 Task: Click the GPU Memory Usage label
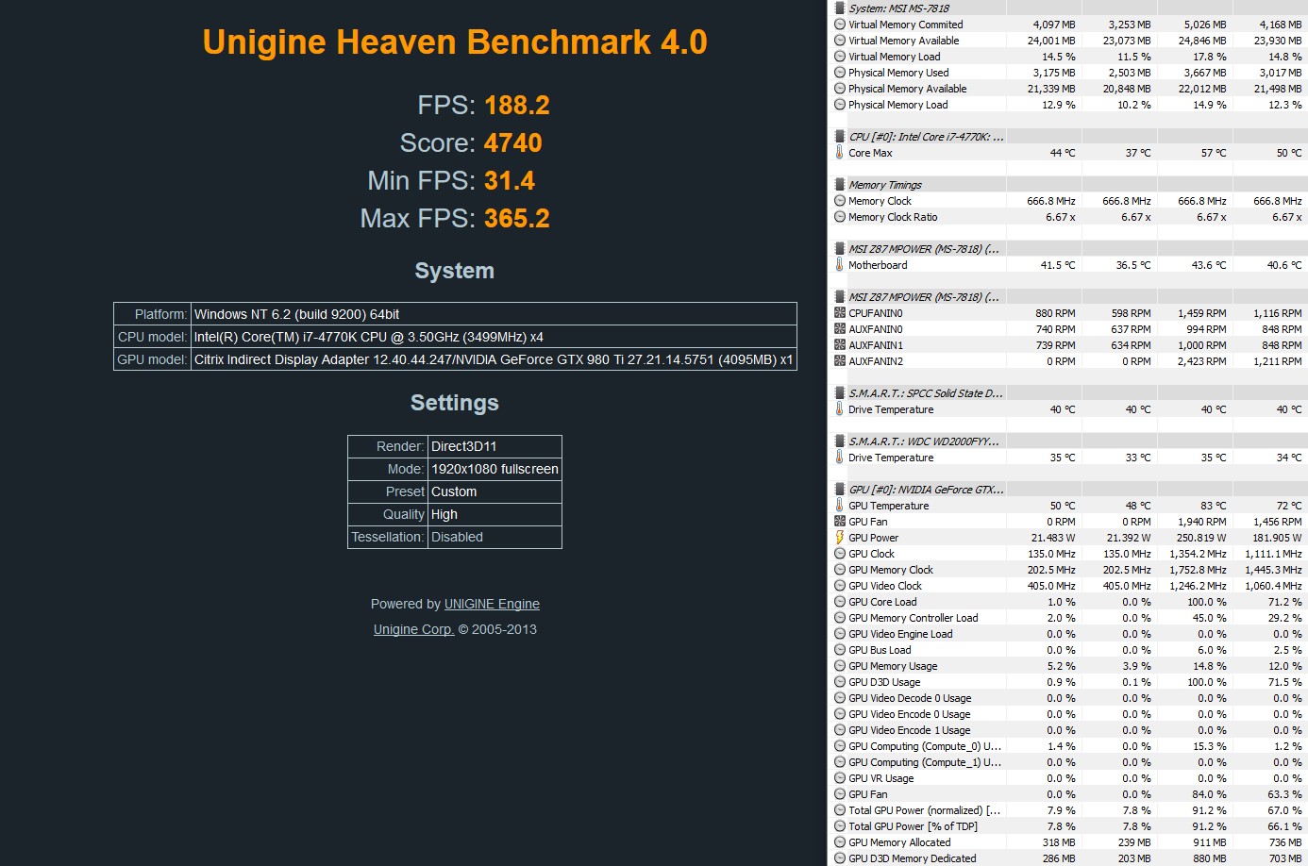click(893, 666)
